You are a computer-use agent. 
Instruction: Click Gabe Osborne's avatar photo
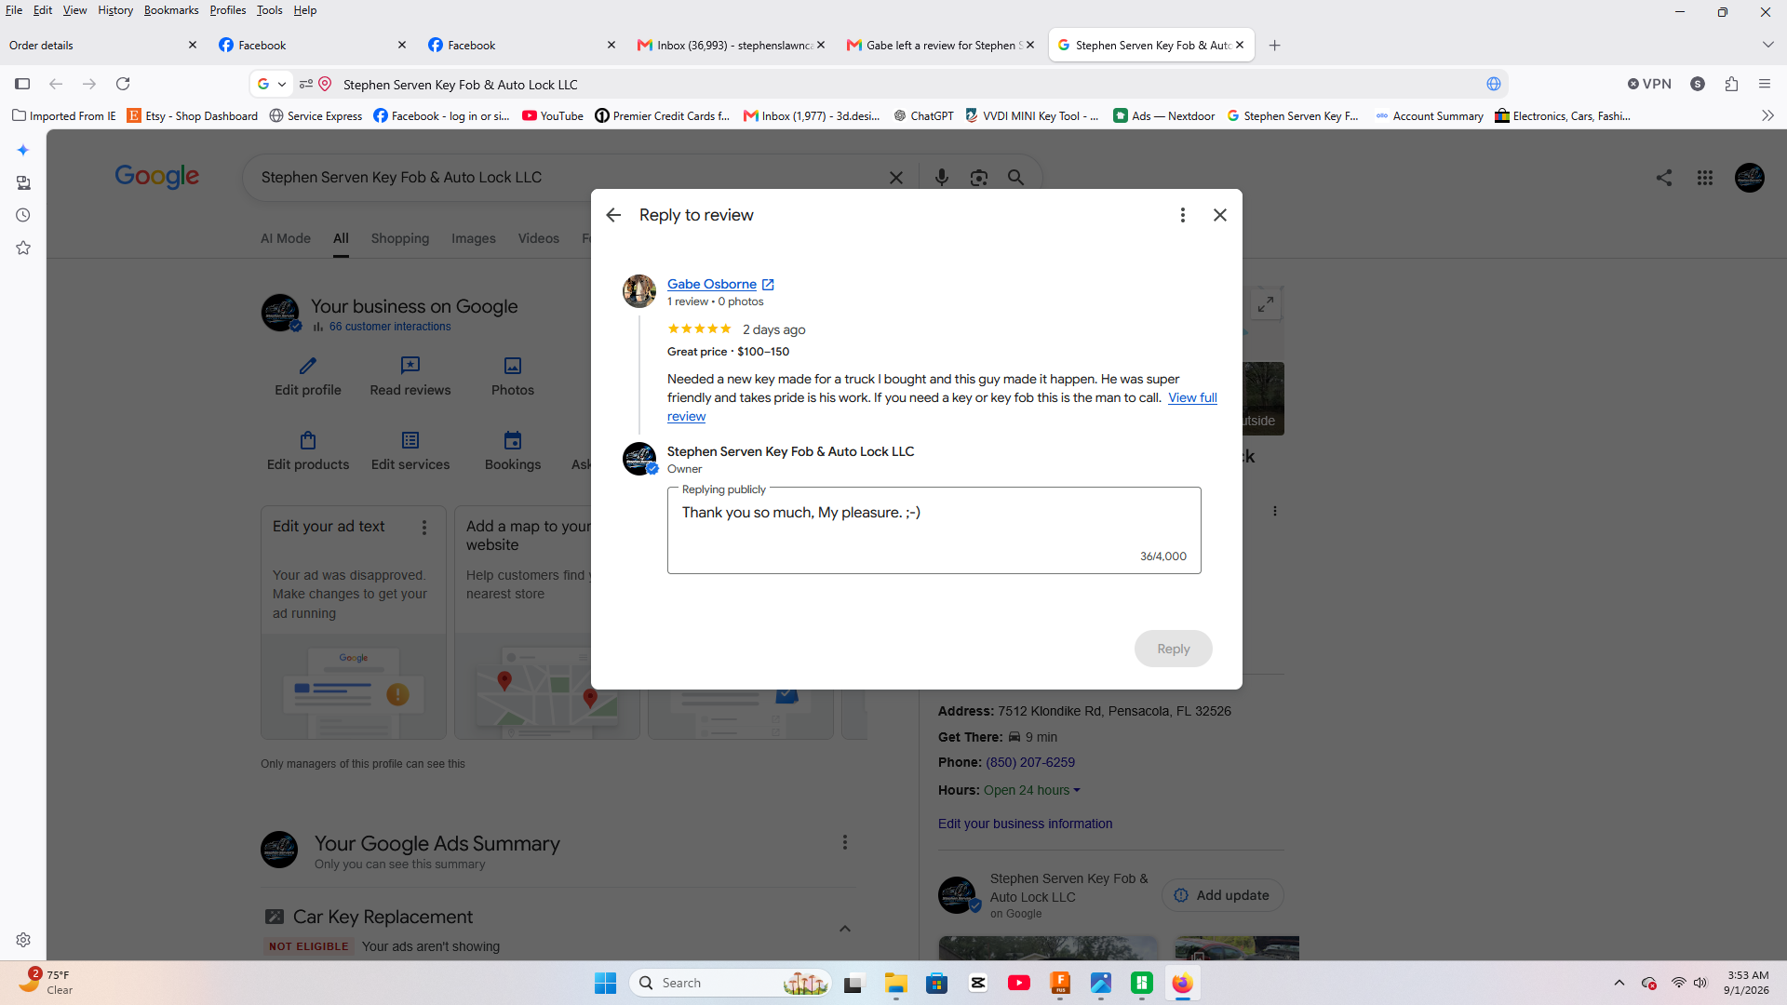coord(639,291)
